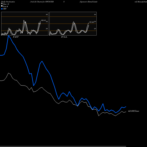
Task: Click the FAST stochastic chart panel
Action: pos(25,24)
